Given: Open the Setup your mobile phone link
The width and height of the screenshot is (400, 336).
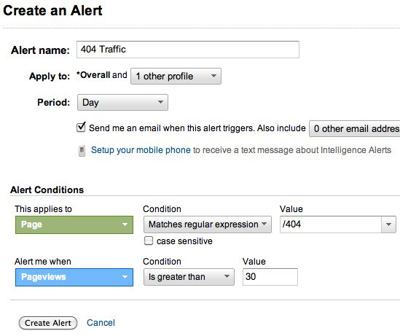Looking at the screenshot, I should pos(141,150).
